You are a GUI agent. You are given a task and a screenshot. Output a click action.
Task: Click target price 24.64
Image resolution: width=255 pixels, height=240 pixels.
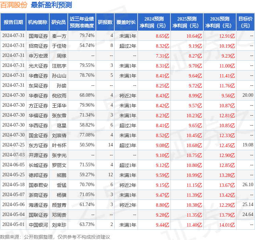248,214
